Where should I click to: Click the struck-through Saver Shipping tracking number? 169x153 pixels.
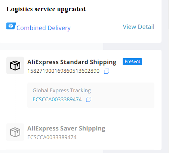[x=52, y=137]
